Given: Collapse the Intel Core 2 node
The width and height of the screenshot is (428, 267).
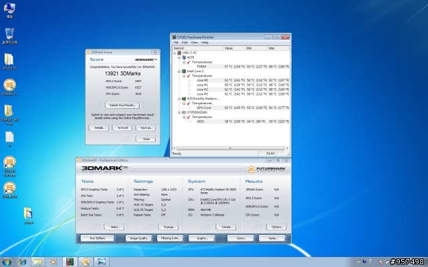Looking at the screenshot, I should tap(179, 71).
